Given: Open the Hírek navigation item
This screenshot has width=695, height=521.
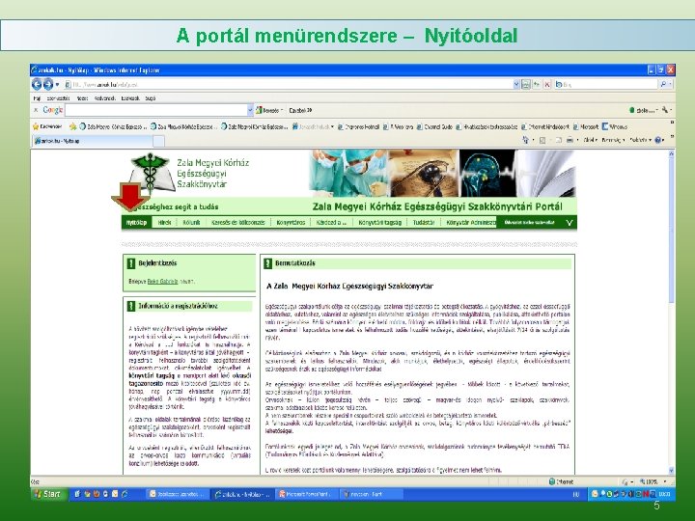Looking at the screenshot, I should point(164,223).
